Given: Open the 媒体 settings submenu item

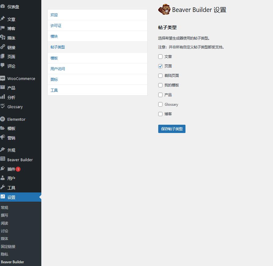Looking at the screenshot, I should point(4,239).
